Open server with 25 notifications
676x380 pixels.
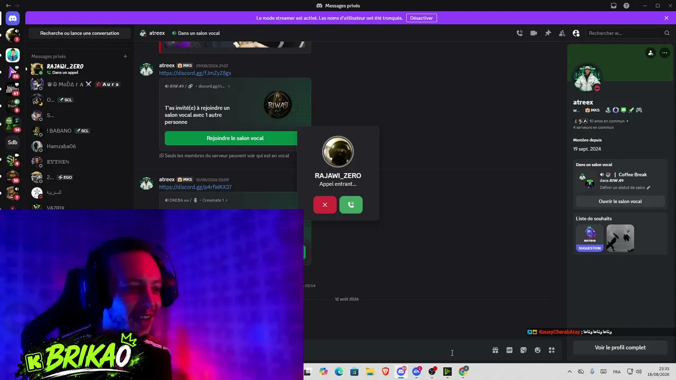tap(13, 72)
